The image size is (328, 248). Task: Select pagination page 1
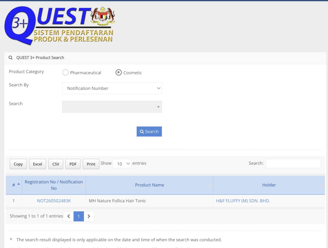tap(79, 216)
